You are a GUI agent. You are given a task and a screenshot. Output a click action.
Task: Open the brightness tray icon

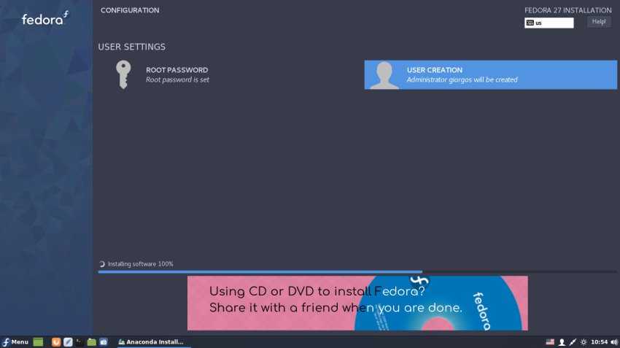[x=584, y=342]
